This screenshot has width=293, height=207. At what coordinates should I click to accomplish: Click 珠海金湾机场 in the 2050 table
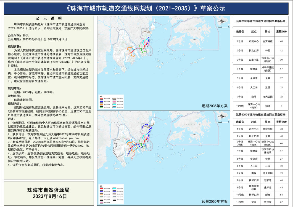point(254,188)
